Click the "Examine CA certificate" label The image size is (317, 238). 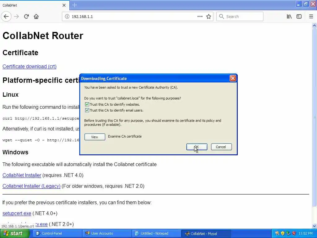click(125, 136)
